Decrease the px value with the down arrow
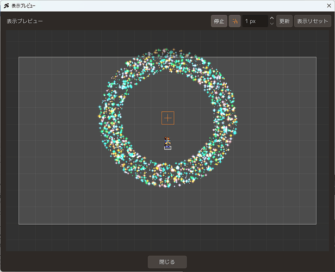335x272 pixels. [x=272, y=24]
